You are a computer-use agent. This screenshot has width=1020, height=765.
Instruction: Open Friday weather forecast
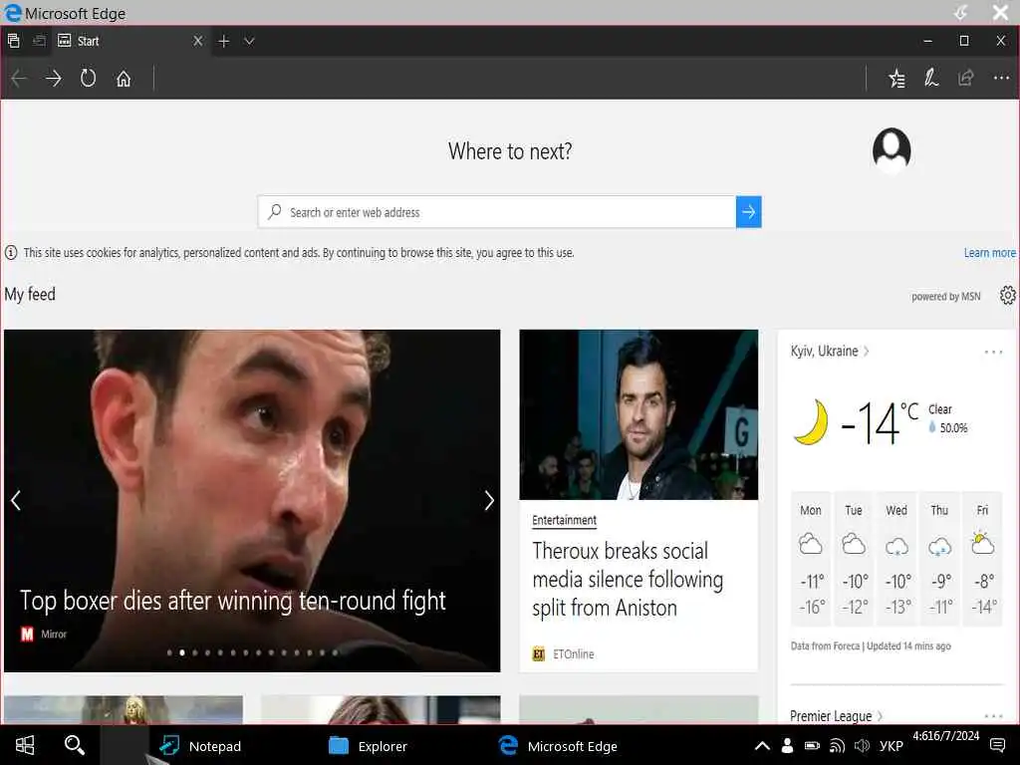982,559
